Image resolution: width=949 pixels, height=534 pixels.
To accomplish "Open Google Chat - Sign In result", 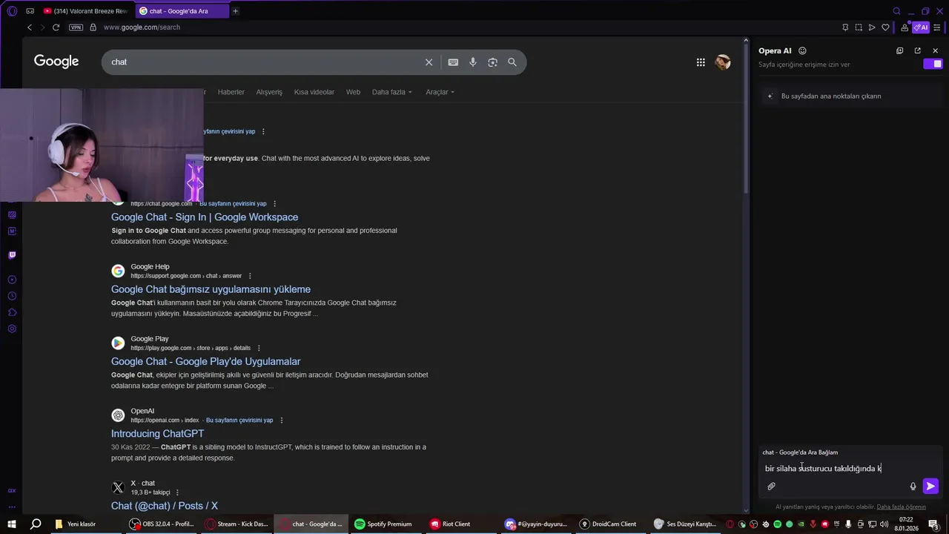I will 205,217.
